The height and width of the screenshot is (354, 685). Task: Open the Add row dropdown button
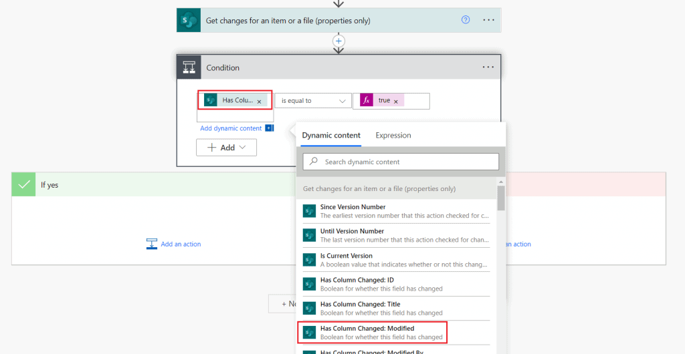[226, 148]
